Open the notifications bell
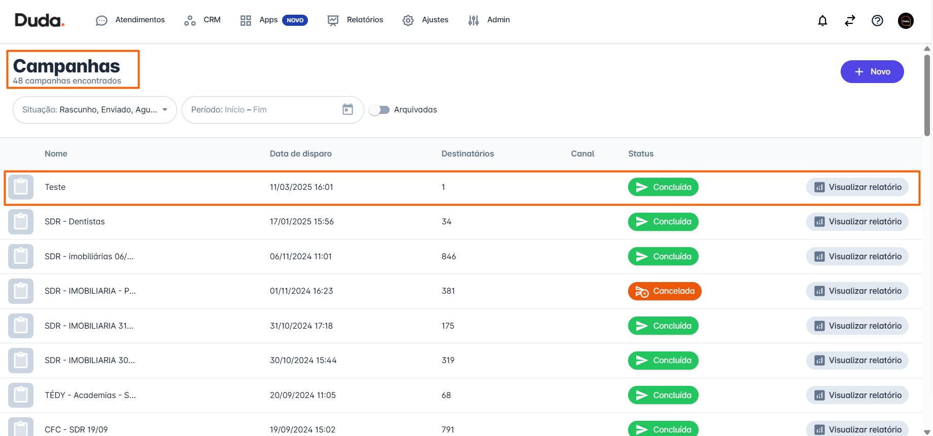933x436 pixels. (822, 21)
